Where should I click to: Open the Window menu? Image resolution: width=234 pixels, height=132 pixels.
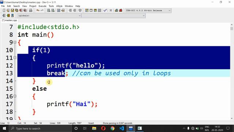69,6
